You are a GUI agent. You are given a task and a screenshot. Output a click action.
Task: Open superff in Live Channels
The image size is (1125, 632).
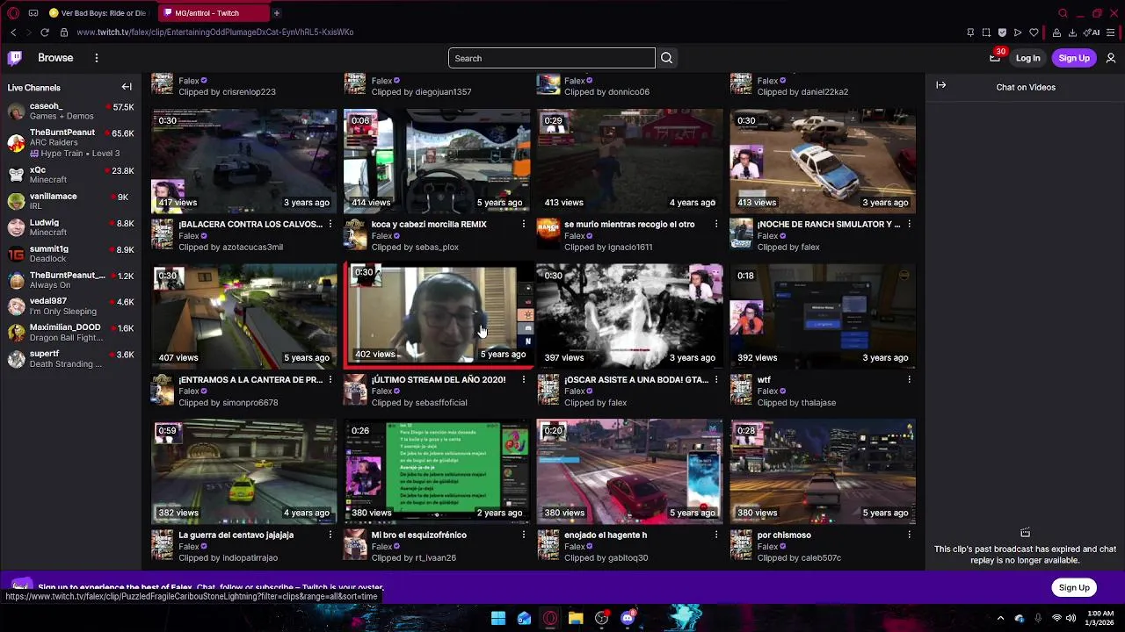click(x=70, y=359)
